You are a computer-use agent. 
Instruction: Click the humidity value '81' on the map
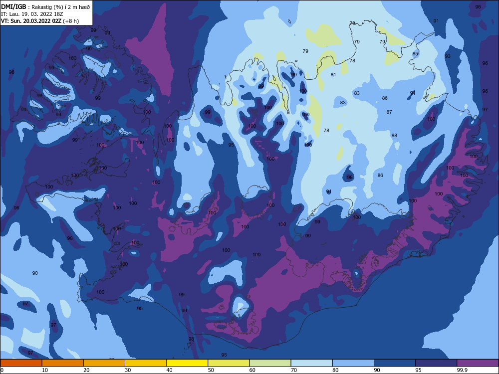pos(333,75)
